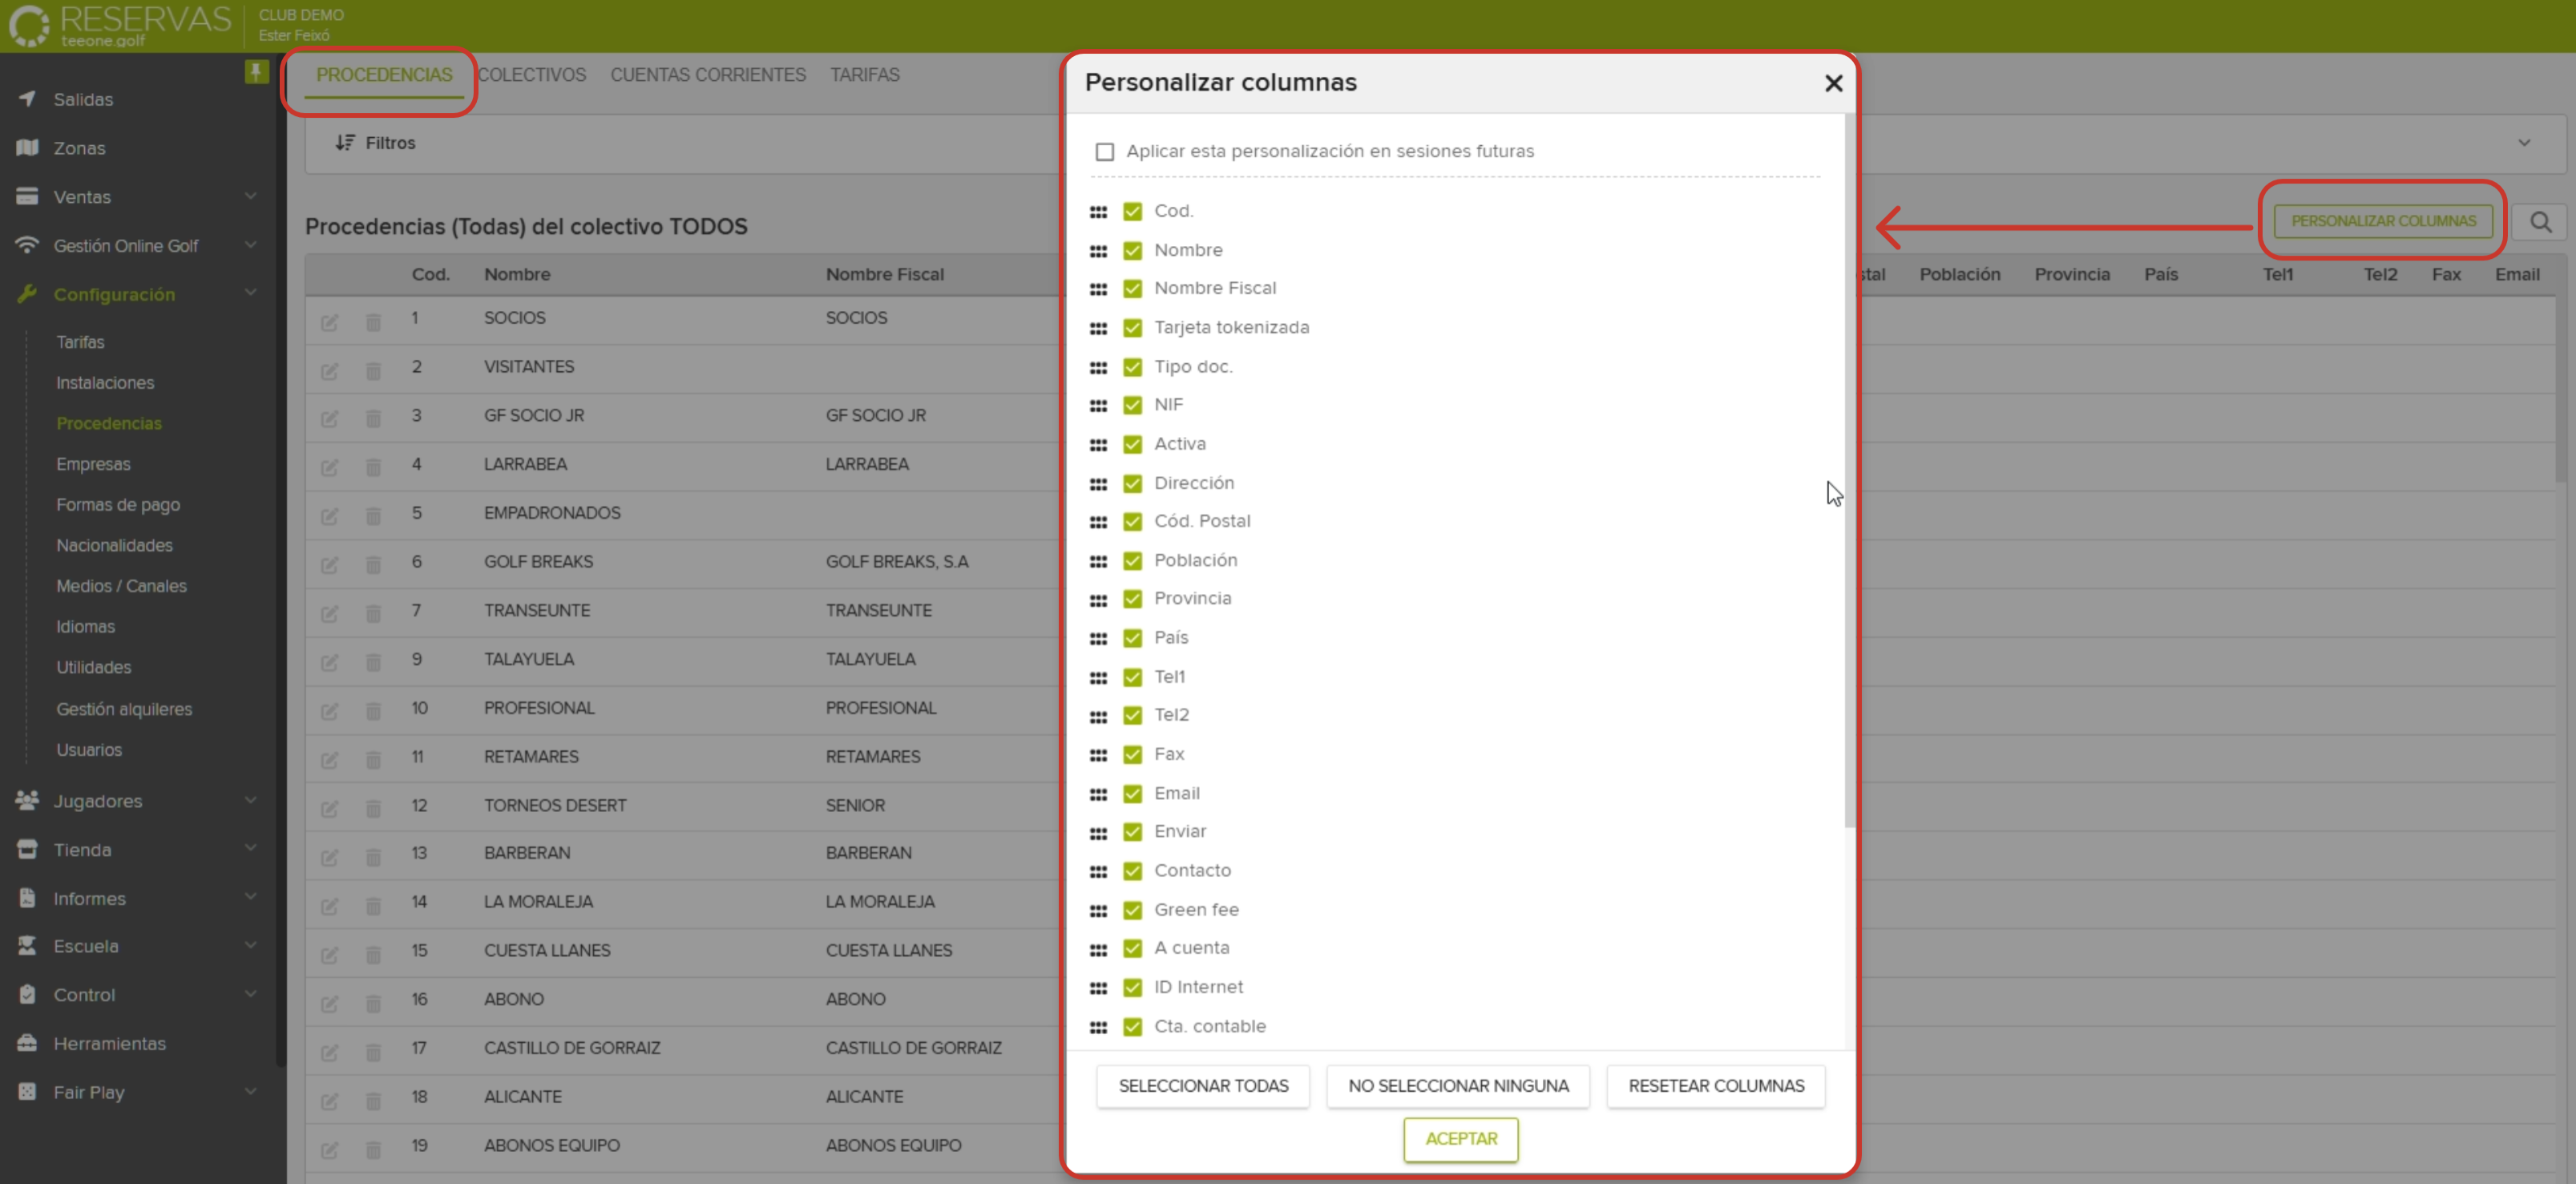This screenshot has width=2576, height=1184.
Task: Click drag handle icon beside Email column
Action: coord(1098,794)
